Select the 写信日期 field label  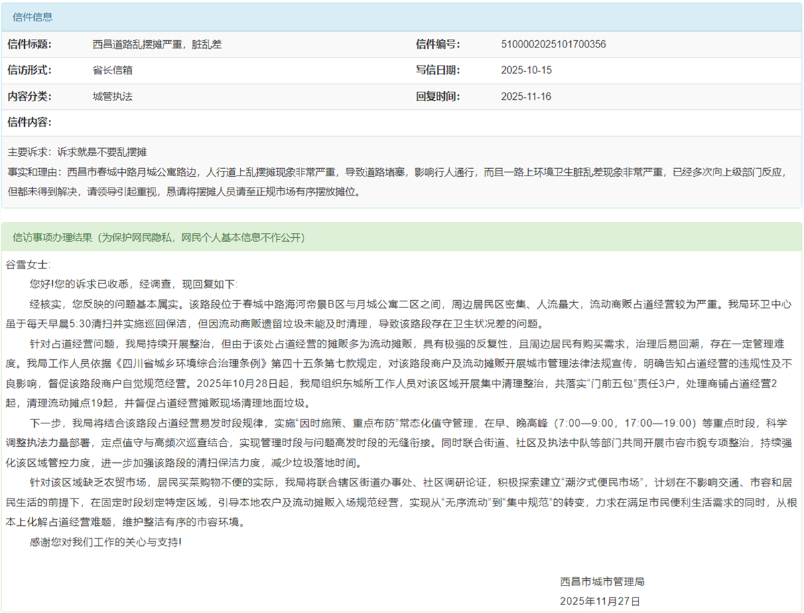pos(438,70)
